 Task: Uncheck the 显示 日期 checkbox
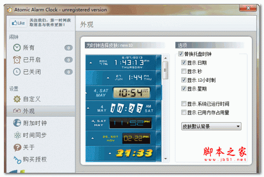[x=183, y=63]
